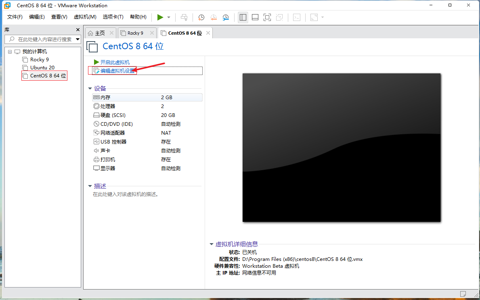Open the power options dropdown arrow
The width and height of the screenshot is (480, 300).
coord(169,17)
